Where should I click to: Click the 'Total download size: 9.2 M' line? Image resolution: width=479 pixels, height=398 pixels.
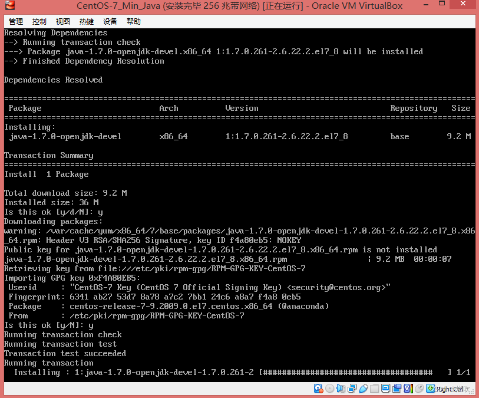coord(65,193)
